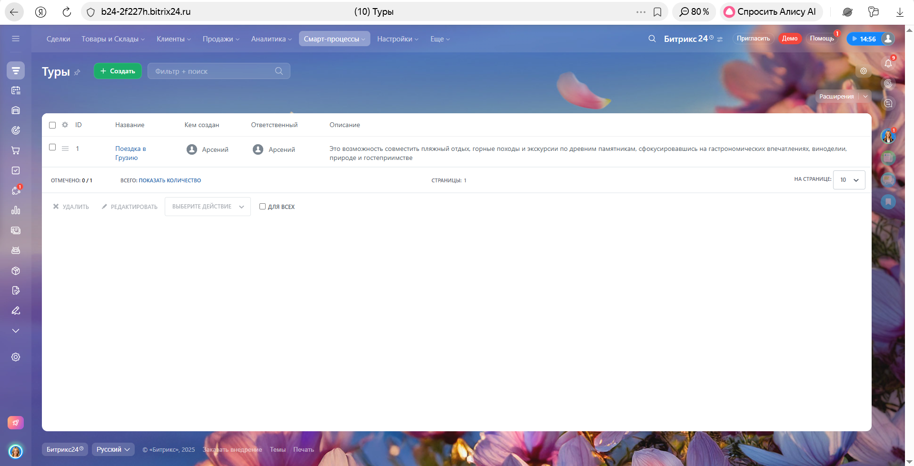The height and width of the screenshot is (466, 914).
Task: Click the browser reload button
Action: [x=67, y=12]
